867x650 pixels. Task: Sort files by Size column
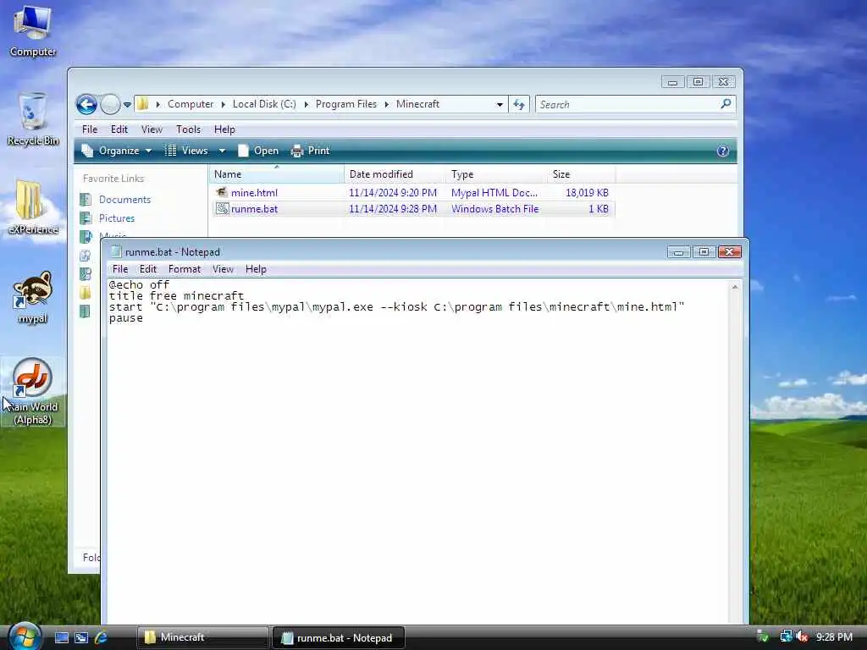[581, 174]
